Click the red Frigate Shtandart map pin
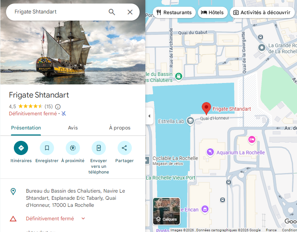The width and height of the screenshot is (297, 232). (206, 108)
